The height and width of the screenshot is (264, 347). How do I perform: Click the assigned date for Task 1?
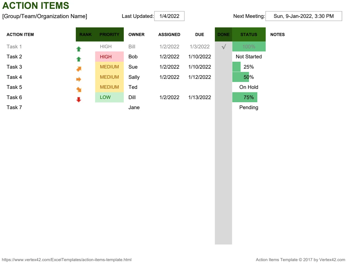click(169, 47)
